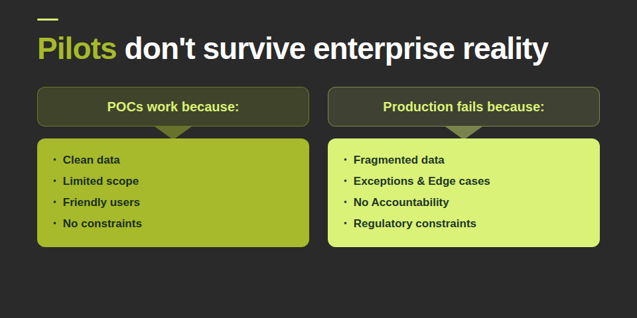Click on the "Friendly users" bullet
The height and width of the screenshot is (318, 637).
point(102,202)
